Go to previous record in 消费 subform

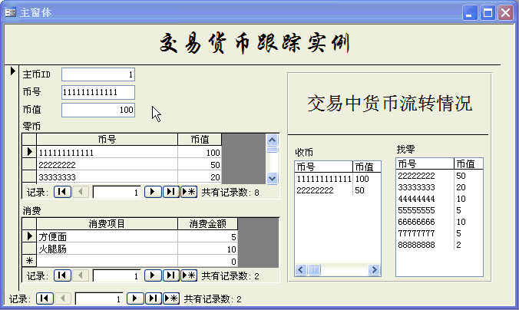coord(81,275)
